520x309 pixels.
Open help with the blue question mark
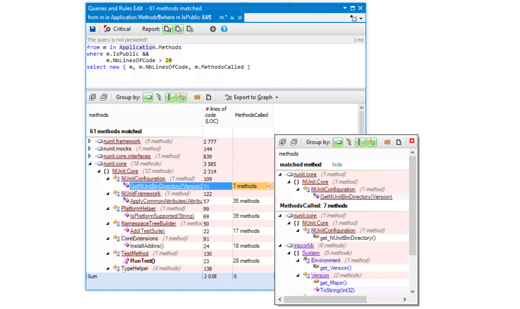pyautogui.click(x=224, y=29)
